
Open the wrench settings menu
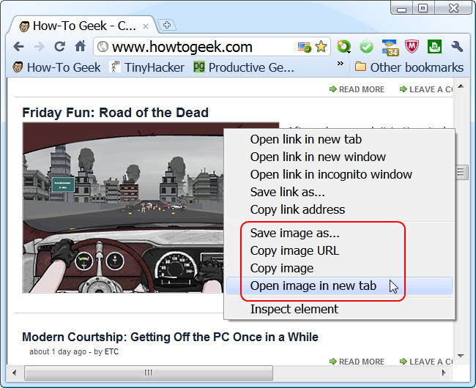click(x=457, y=46)
